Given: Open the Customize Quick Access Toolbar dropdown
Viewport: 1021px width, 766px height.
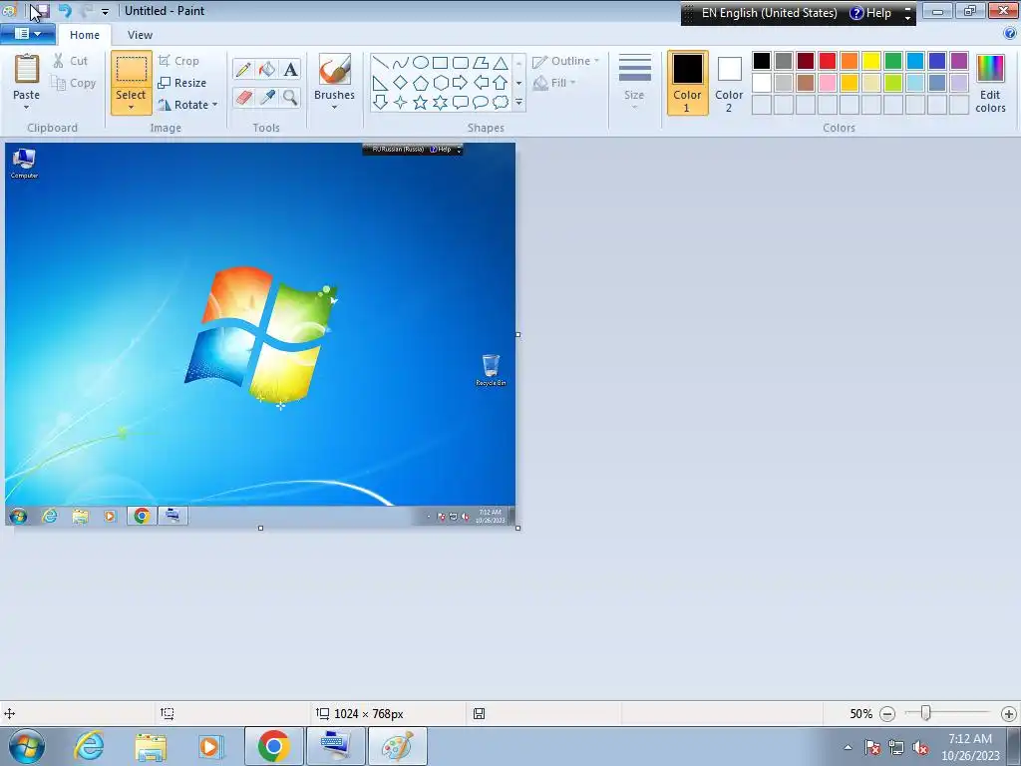Looking at the screenshot, I should 105,12.
